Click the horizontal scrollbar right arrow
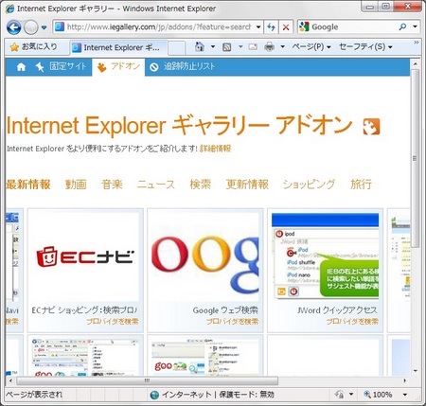Screen dimensions: 426x406 pyautogui.click(x=405, y=380)
